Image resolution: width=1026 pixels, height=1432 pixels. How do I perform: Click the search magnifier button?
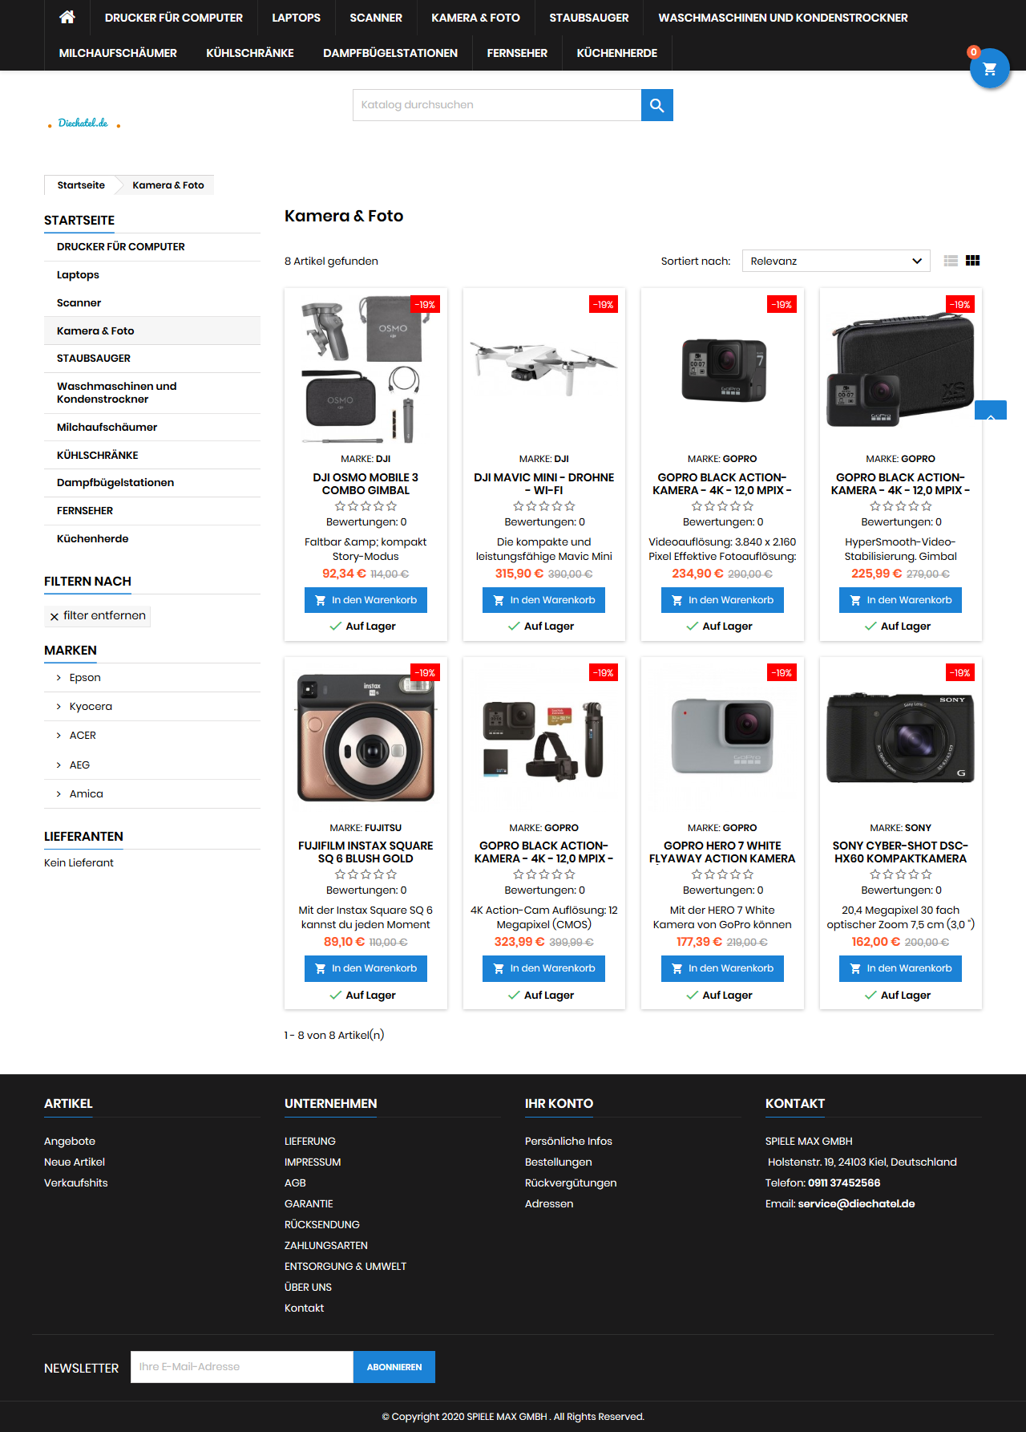coord(656,105)
